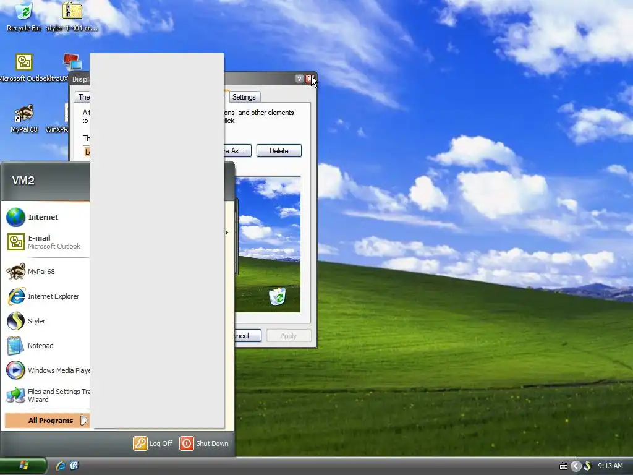Click the Save As button for theme
The height and width of the screenshot is (475, 633).
[238, 151]
